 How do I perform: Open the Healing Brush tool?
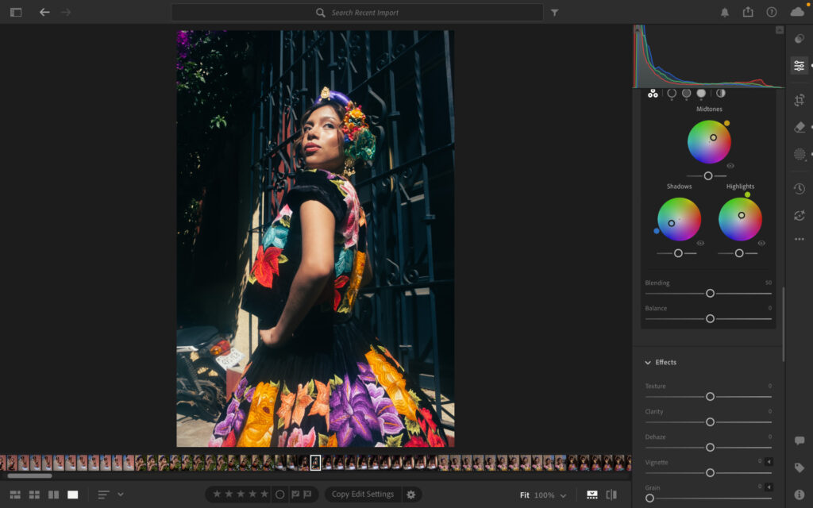coord(799,127)
